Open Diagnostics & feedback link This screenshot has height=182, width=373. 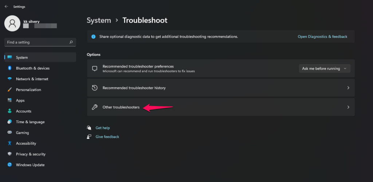click(322, 37)
